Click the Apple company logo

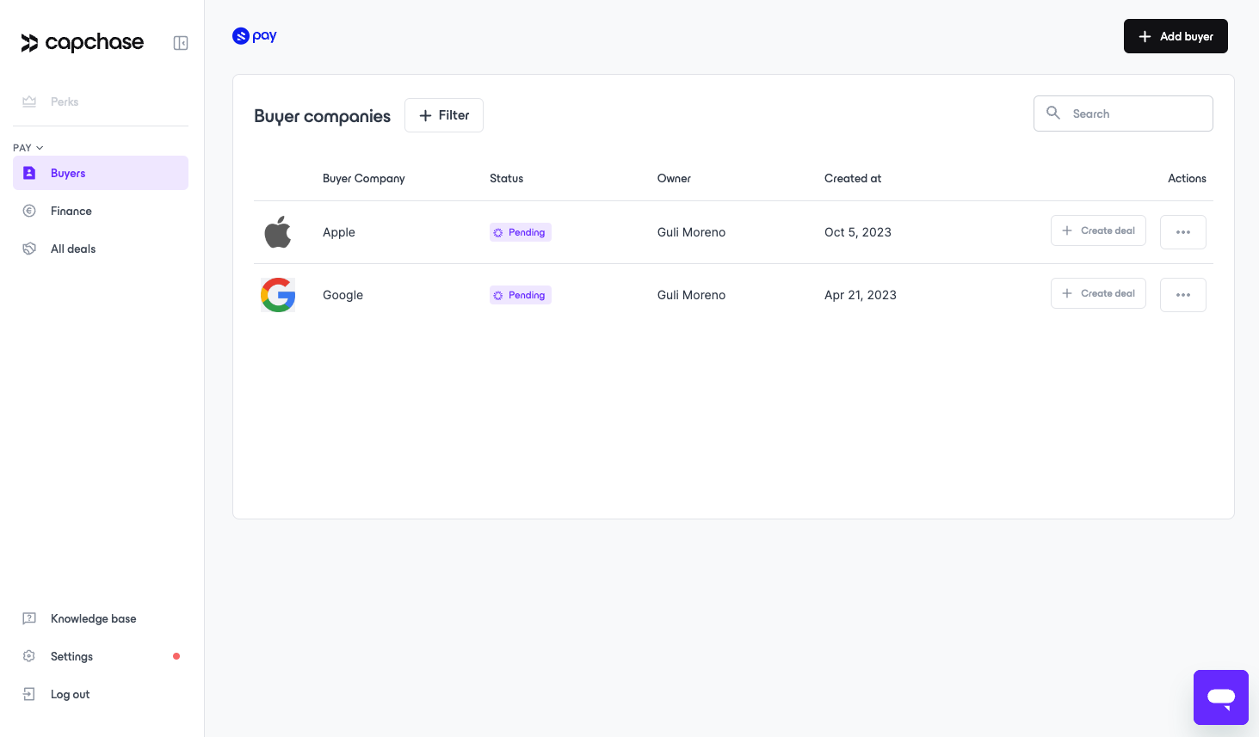click(278, 232)
